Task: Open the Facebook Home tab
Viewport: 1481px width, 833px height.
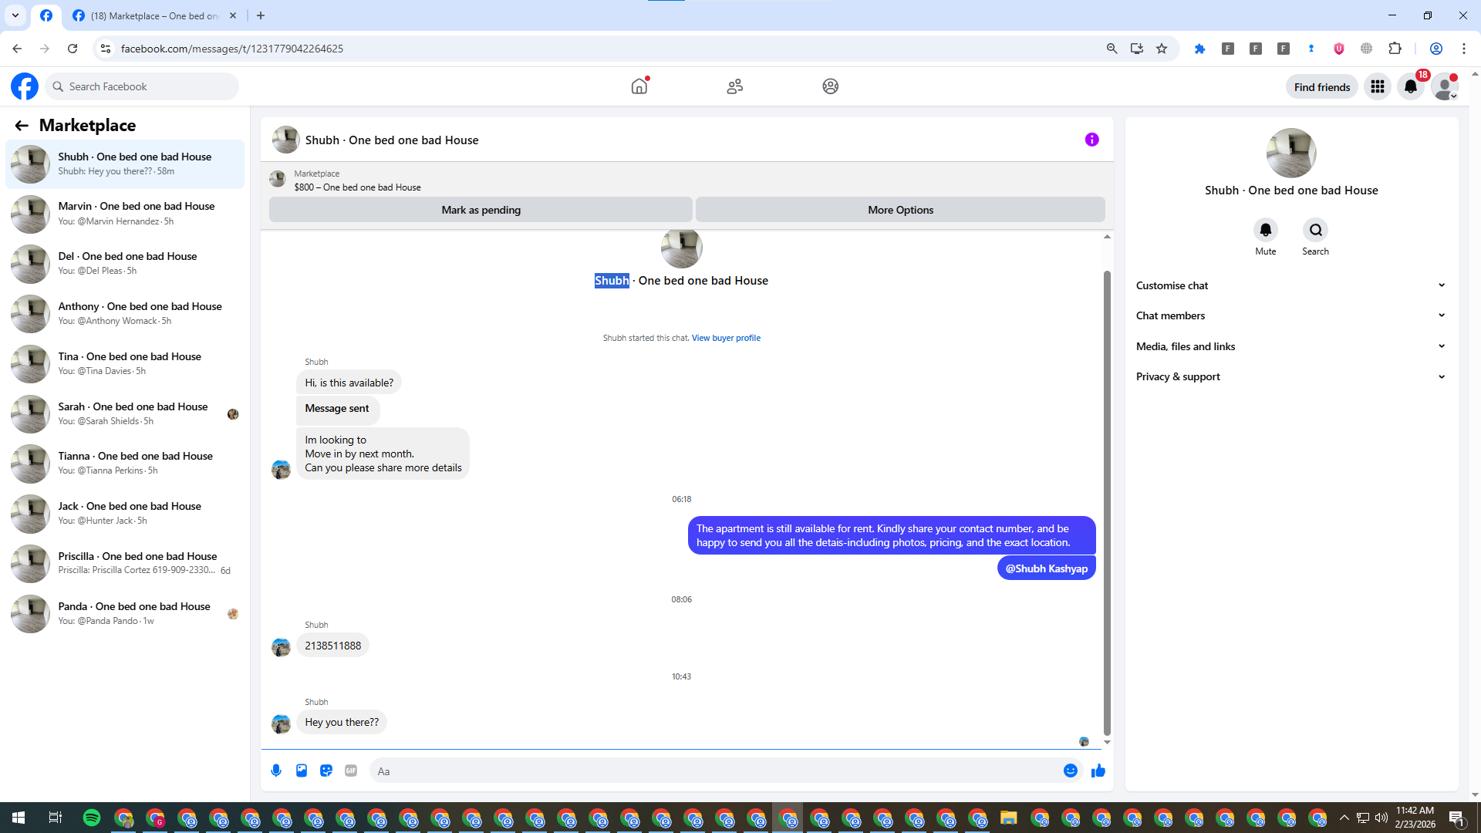Action: click(x=639, y=86)
